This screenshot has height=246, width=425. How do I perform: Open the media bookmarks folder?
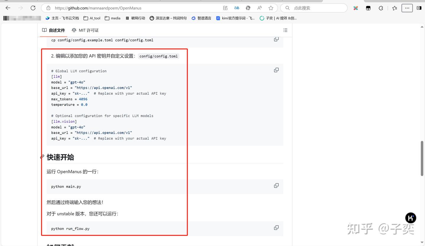pos(112,18)
